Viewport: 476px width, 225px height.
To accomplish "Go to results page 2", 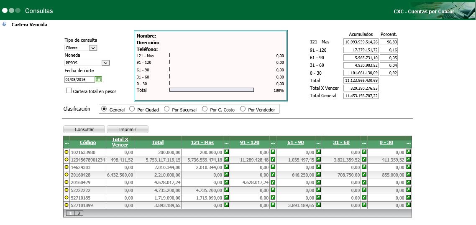I will (x=79, y=213).
